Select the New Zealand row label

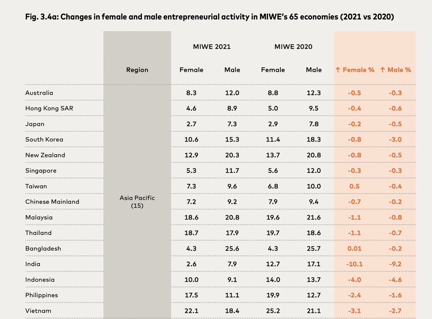click(x=45, y=155)
